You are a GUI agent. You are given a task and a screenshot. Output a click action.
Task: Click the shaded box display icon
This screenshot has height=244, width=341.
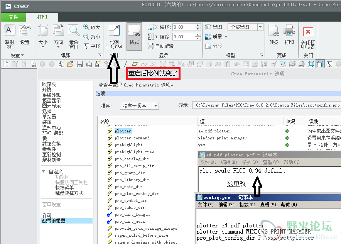[320, 64]
